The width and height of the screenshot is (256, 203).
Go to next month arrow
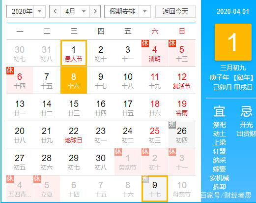(95, 11)
